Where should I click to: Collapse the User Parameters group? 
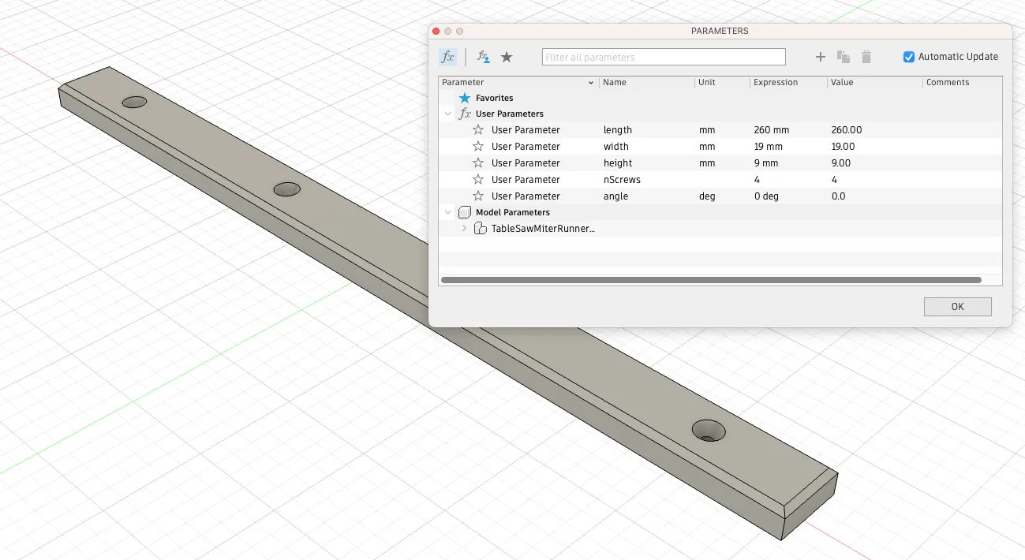(448, 114)
